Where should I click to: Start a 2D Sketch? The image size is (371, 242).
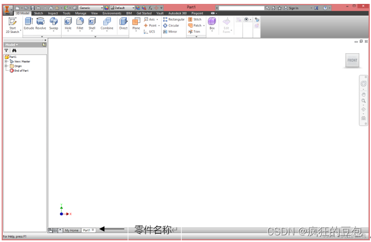pos(12,25)
